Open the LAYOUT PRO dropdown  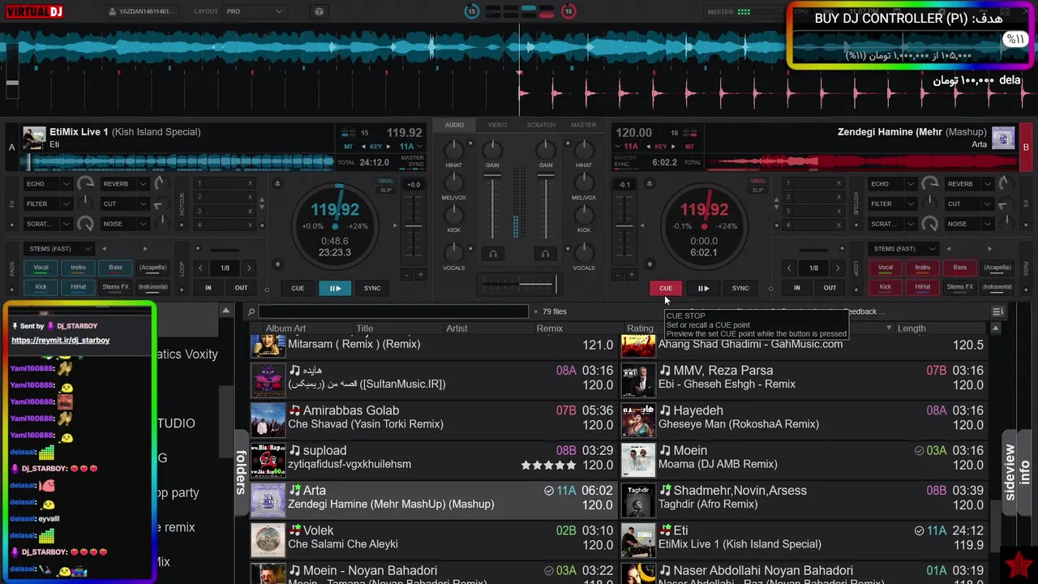[254, 11]
